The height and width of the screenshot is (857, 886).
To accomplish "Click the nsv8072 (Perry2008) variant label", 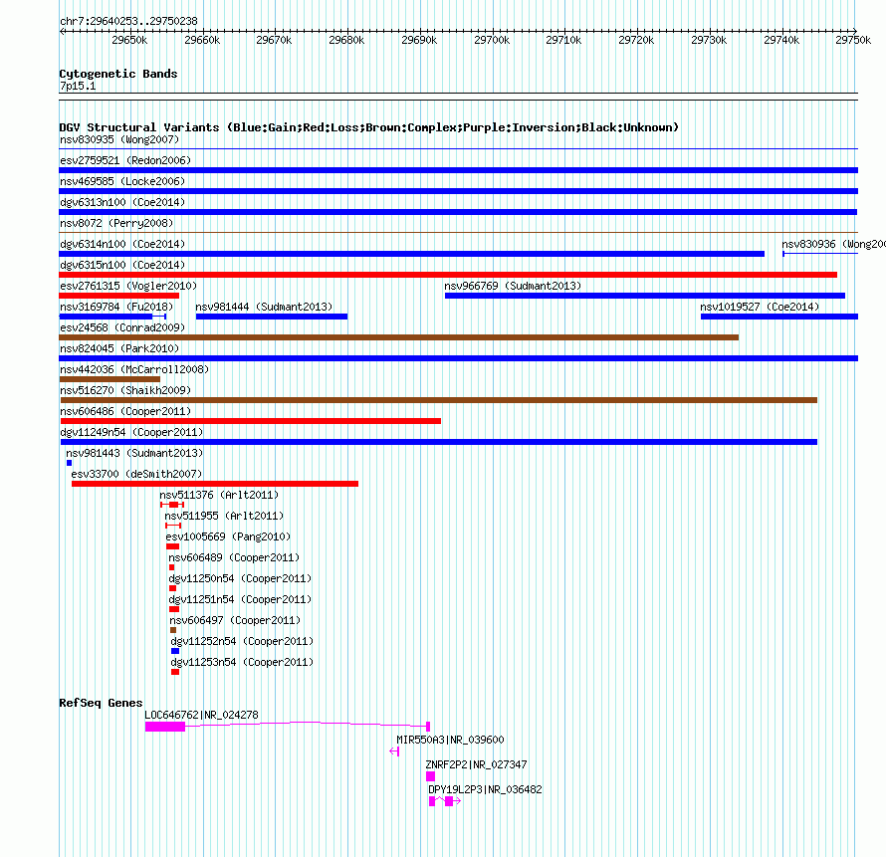I will pos(116,223).
